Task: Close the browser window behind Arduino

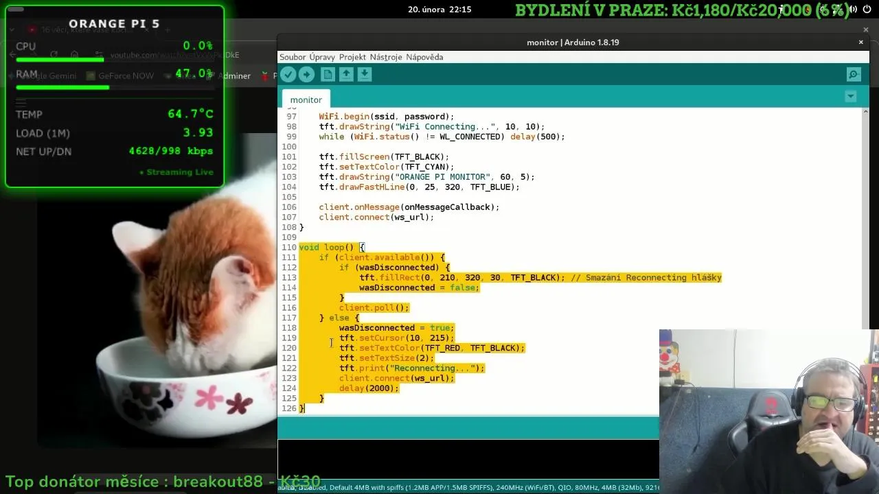Action: pos(865,30)
